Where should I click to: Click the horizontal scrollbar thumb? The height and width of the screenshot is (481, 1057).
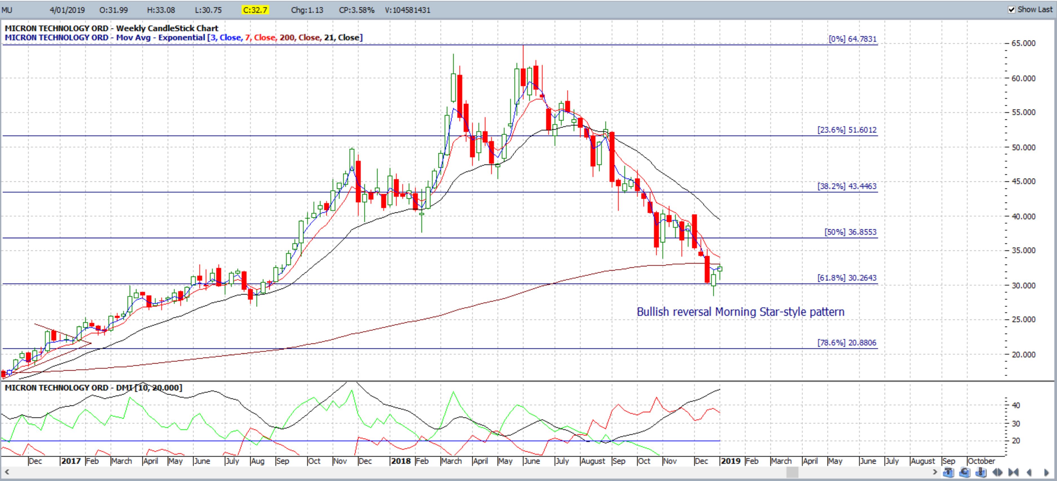pos(792,472)
